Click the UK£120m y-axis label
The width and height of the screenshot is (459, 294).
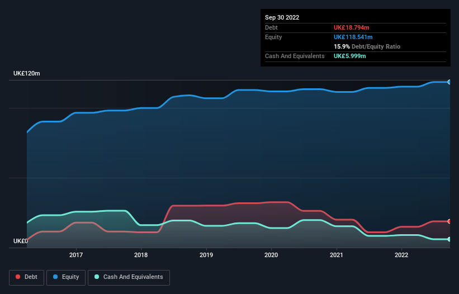tap(27, 73)
